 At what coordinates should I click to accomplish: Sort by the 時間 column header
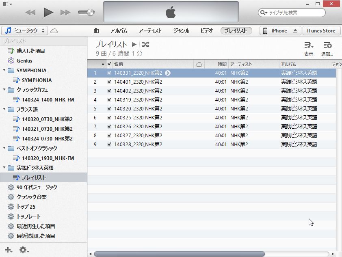click(x=216, y=64)
